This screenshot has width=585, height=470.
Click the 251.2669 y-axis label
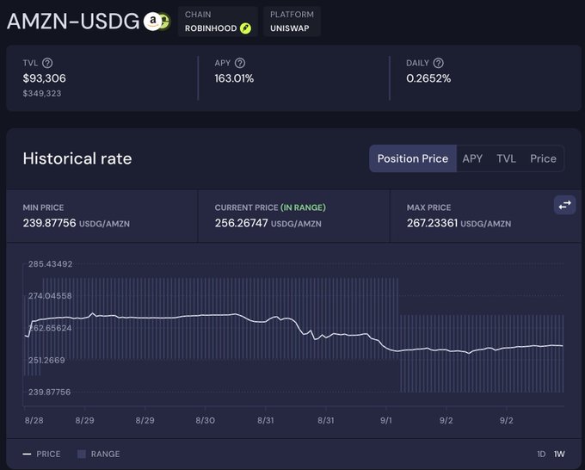click(46, 360)
